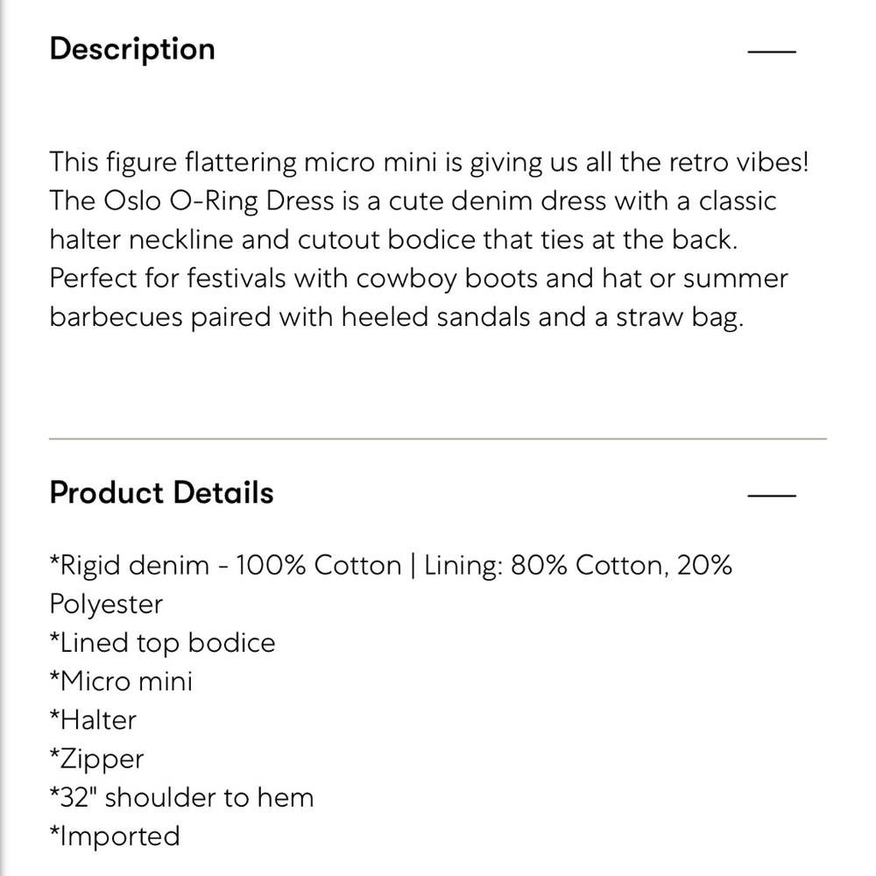Viewport: 876px width, 876px height.
Task: Toggle the Product Details accordion heading
Action: click(161, 492)
